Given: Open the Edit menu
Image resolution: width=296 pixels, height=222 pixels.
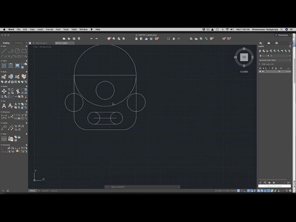Looking at the screenshot, I should click(x=25, y=30).
